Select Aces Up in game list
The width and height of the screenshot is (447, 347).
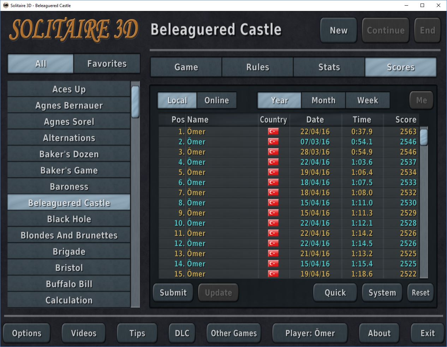pos(69,89)
